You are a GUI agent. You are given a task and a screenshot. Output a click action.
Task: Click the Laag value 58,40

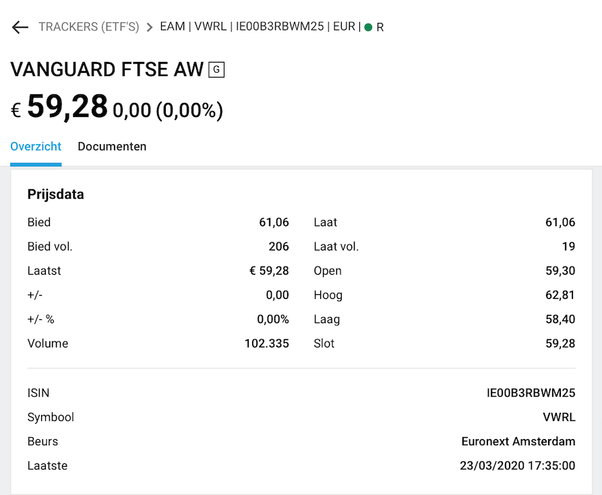[x=560, y=319]
